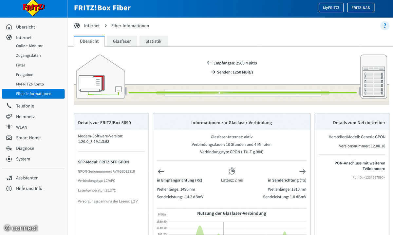393x235 pixels.
Task: Click Verbindungsdauer 10 Stunden text
Action: 232,144
